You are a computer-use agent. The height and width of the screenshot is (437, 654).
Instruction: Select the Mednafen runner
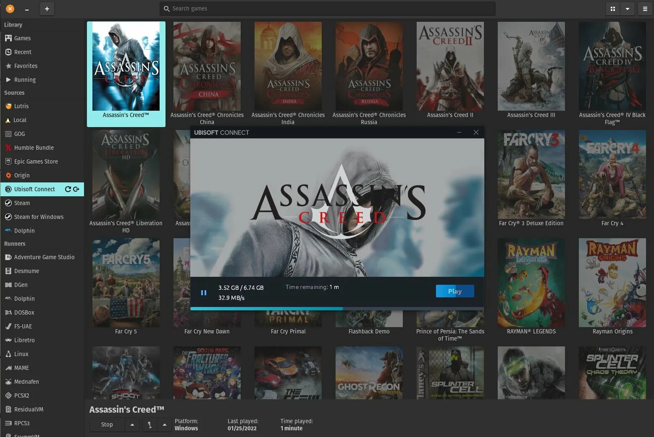tap(42, 382)
